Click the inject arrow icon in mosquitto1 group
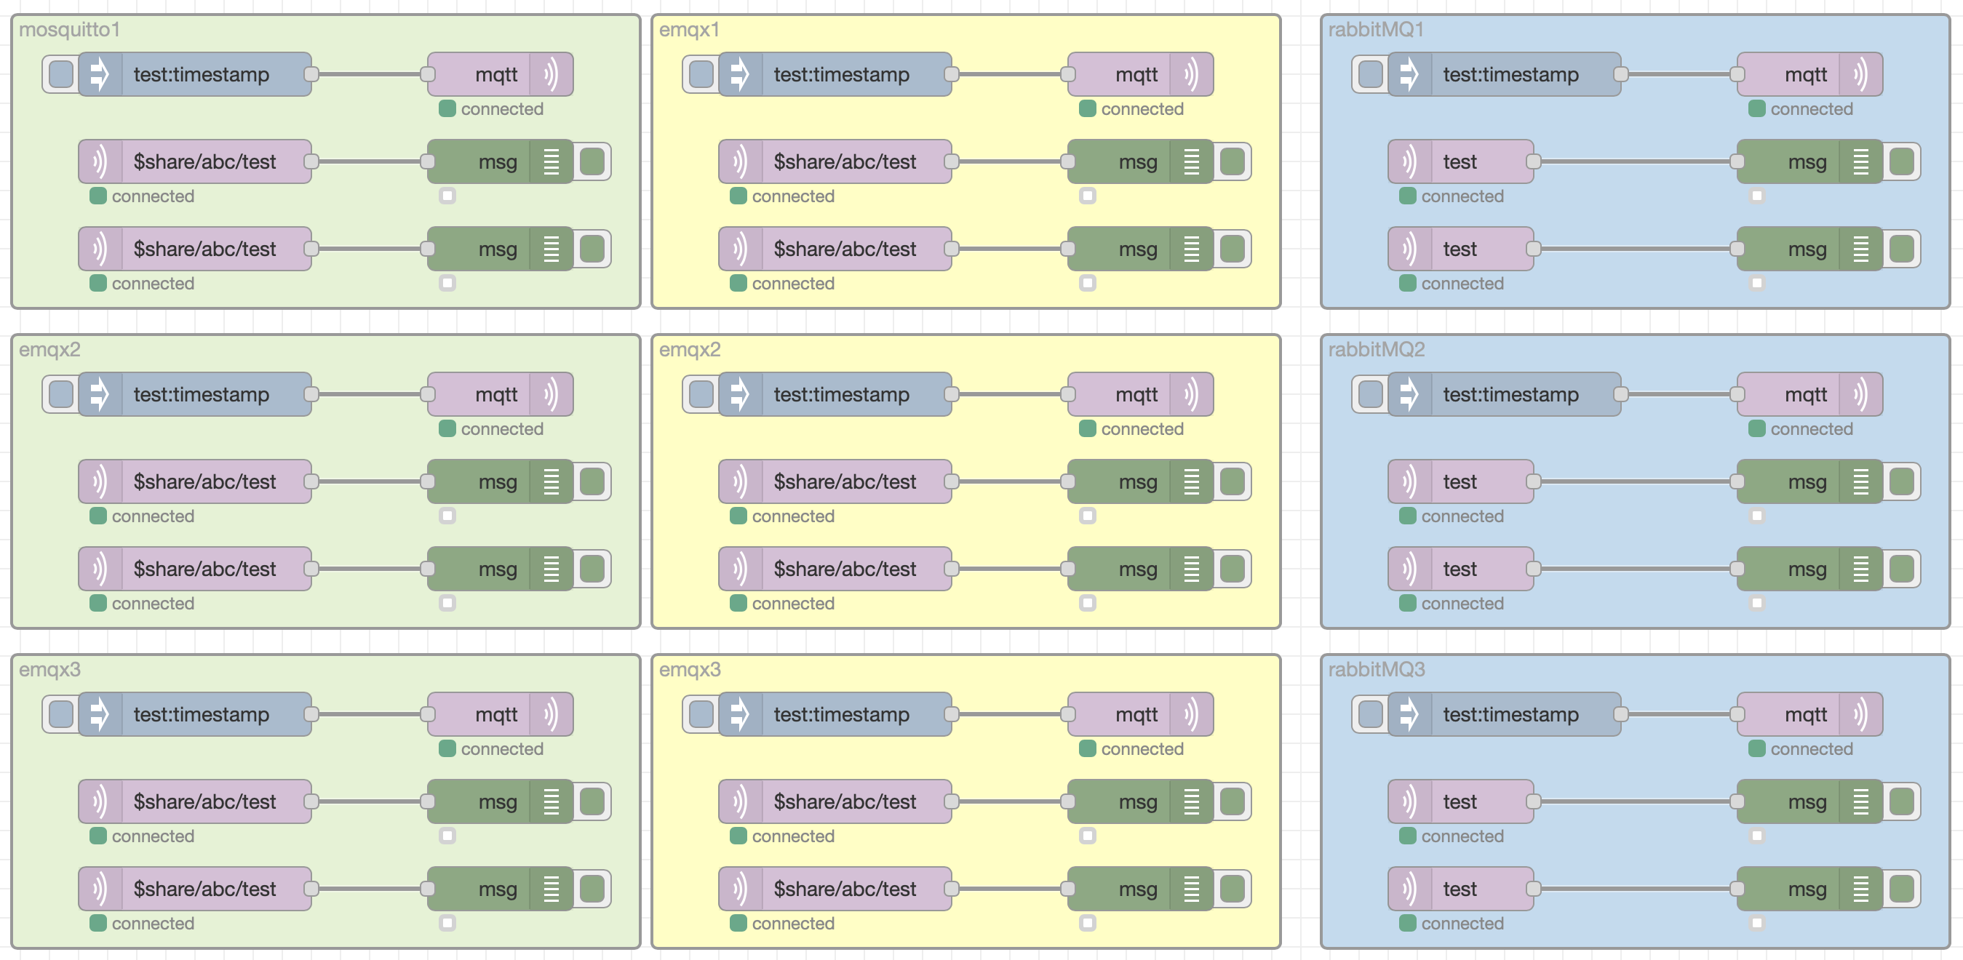The image size is (1963, 960). click(x=100, y=74)
